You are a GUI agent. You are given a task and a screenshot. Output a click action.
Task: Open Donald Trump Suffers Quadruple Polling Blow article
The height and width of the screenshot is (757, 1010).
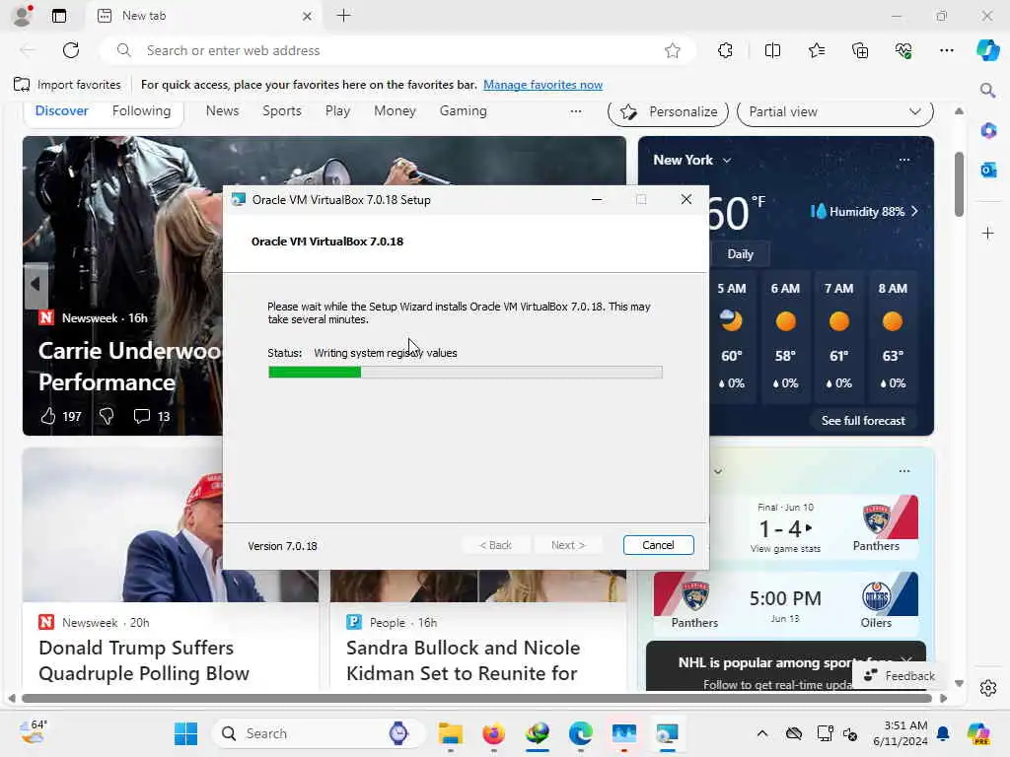tap(144, 660)
